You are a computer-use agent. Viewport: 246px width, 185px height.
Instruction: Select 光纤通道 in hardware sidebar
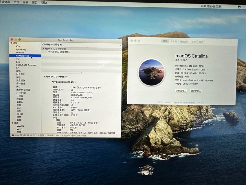(21, 84)
